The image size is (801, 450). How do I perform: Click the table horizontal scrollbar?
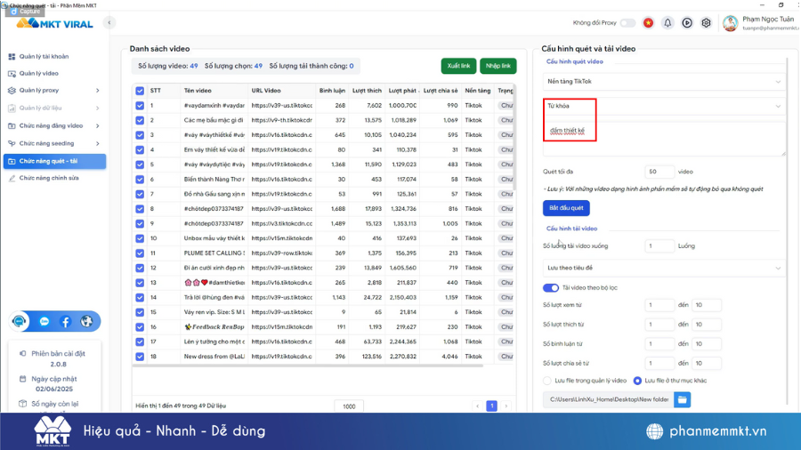(x=308, y=366)
